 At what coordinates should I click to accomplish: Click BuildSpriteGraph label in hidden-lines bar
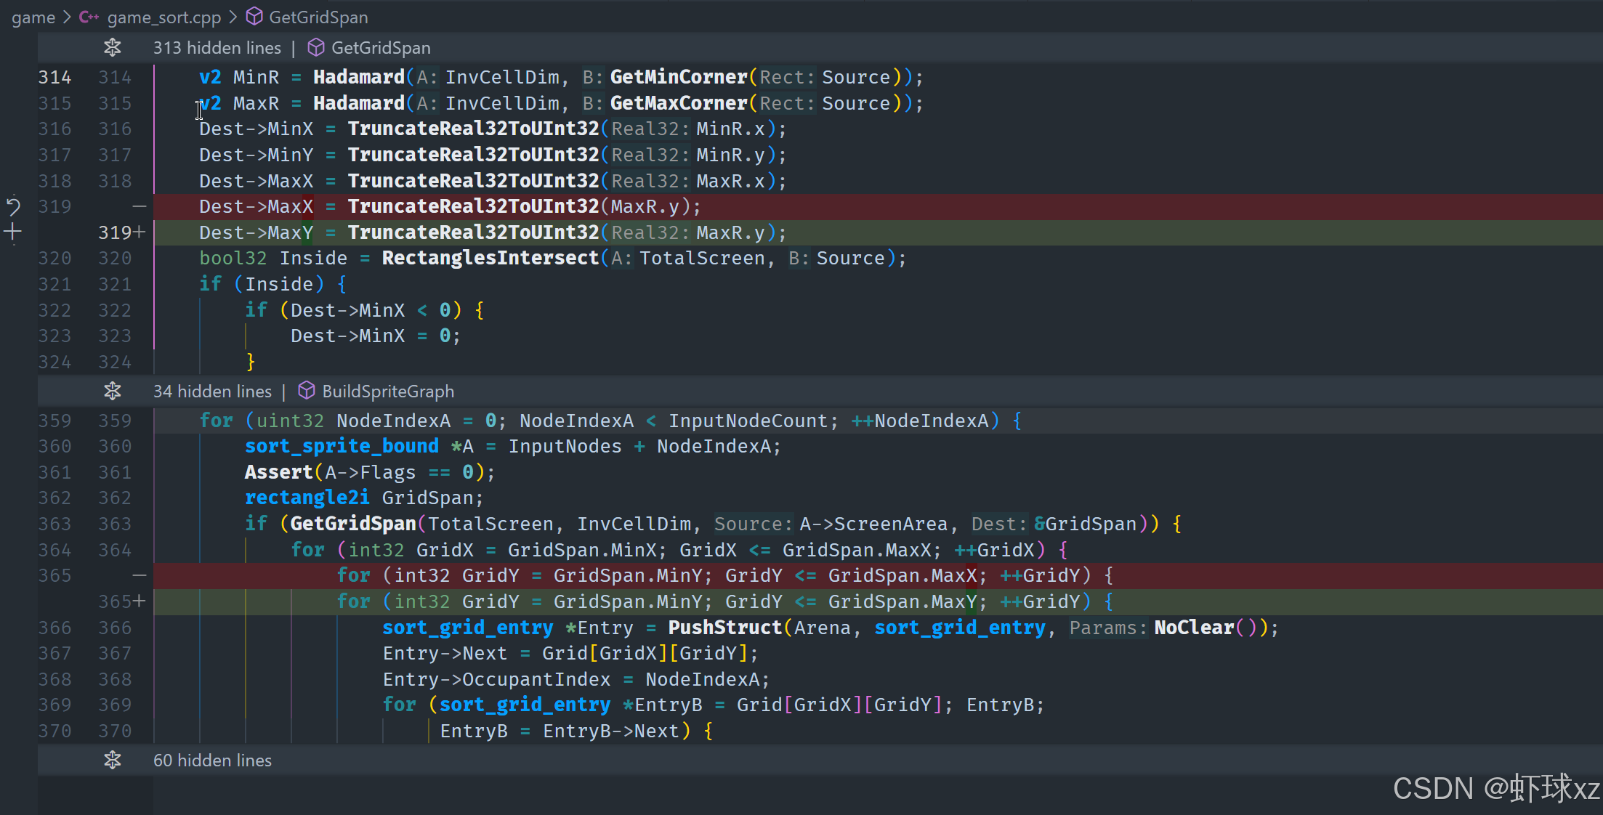coord(388,392)
